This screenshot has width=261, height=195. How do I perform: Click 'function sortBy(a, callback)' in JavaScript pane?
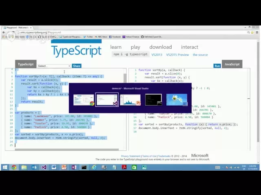click(x=161, y=70)
